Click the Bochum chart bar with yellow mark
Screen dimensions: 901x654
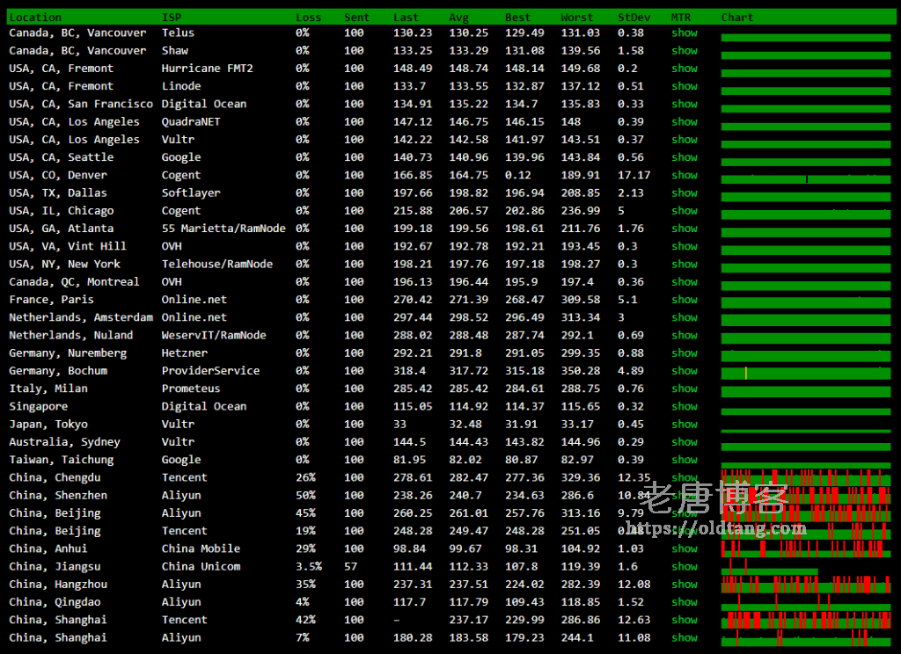[806, 374]
